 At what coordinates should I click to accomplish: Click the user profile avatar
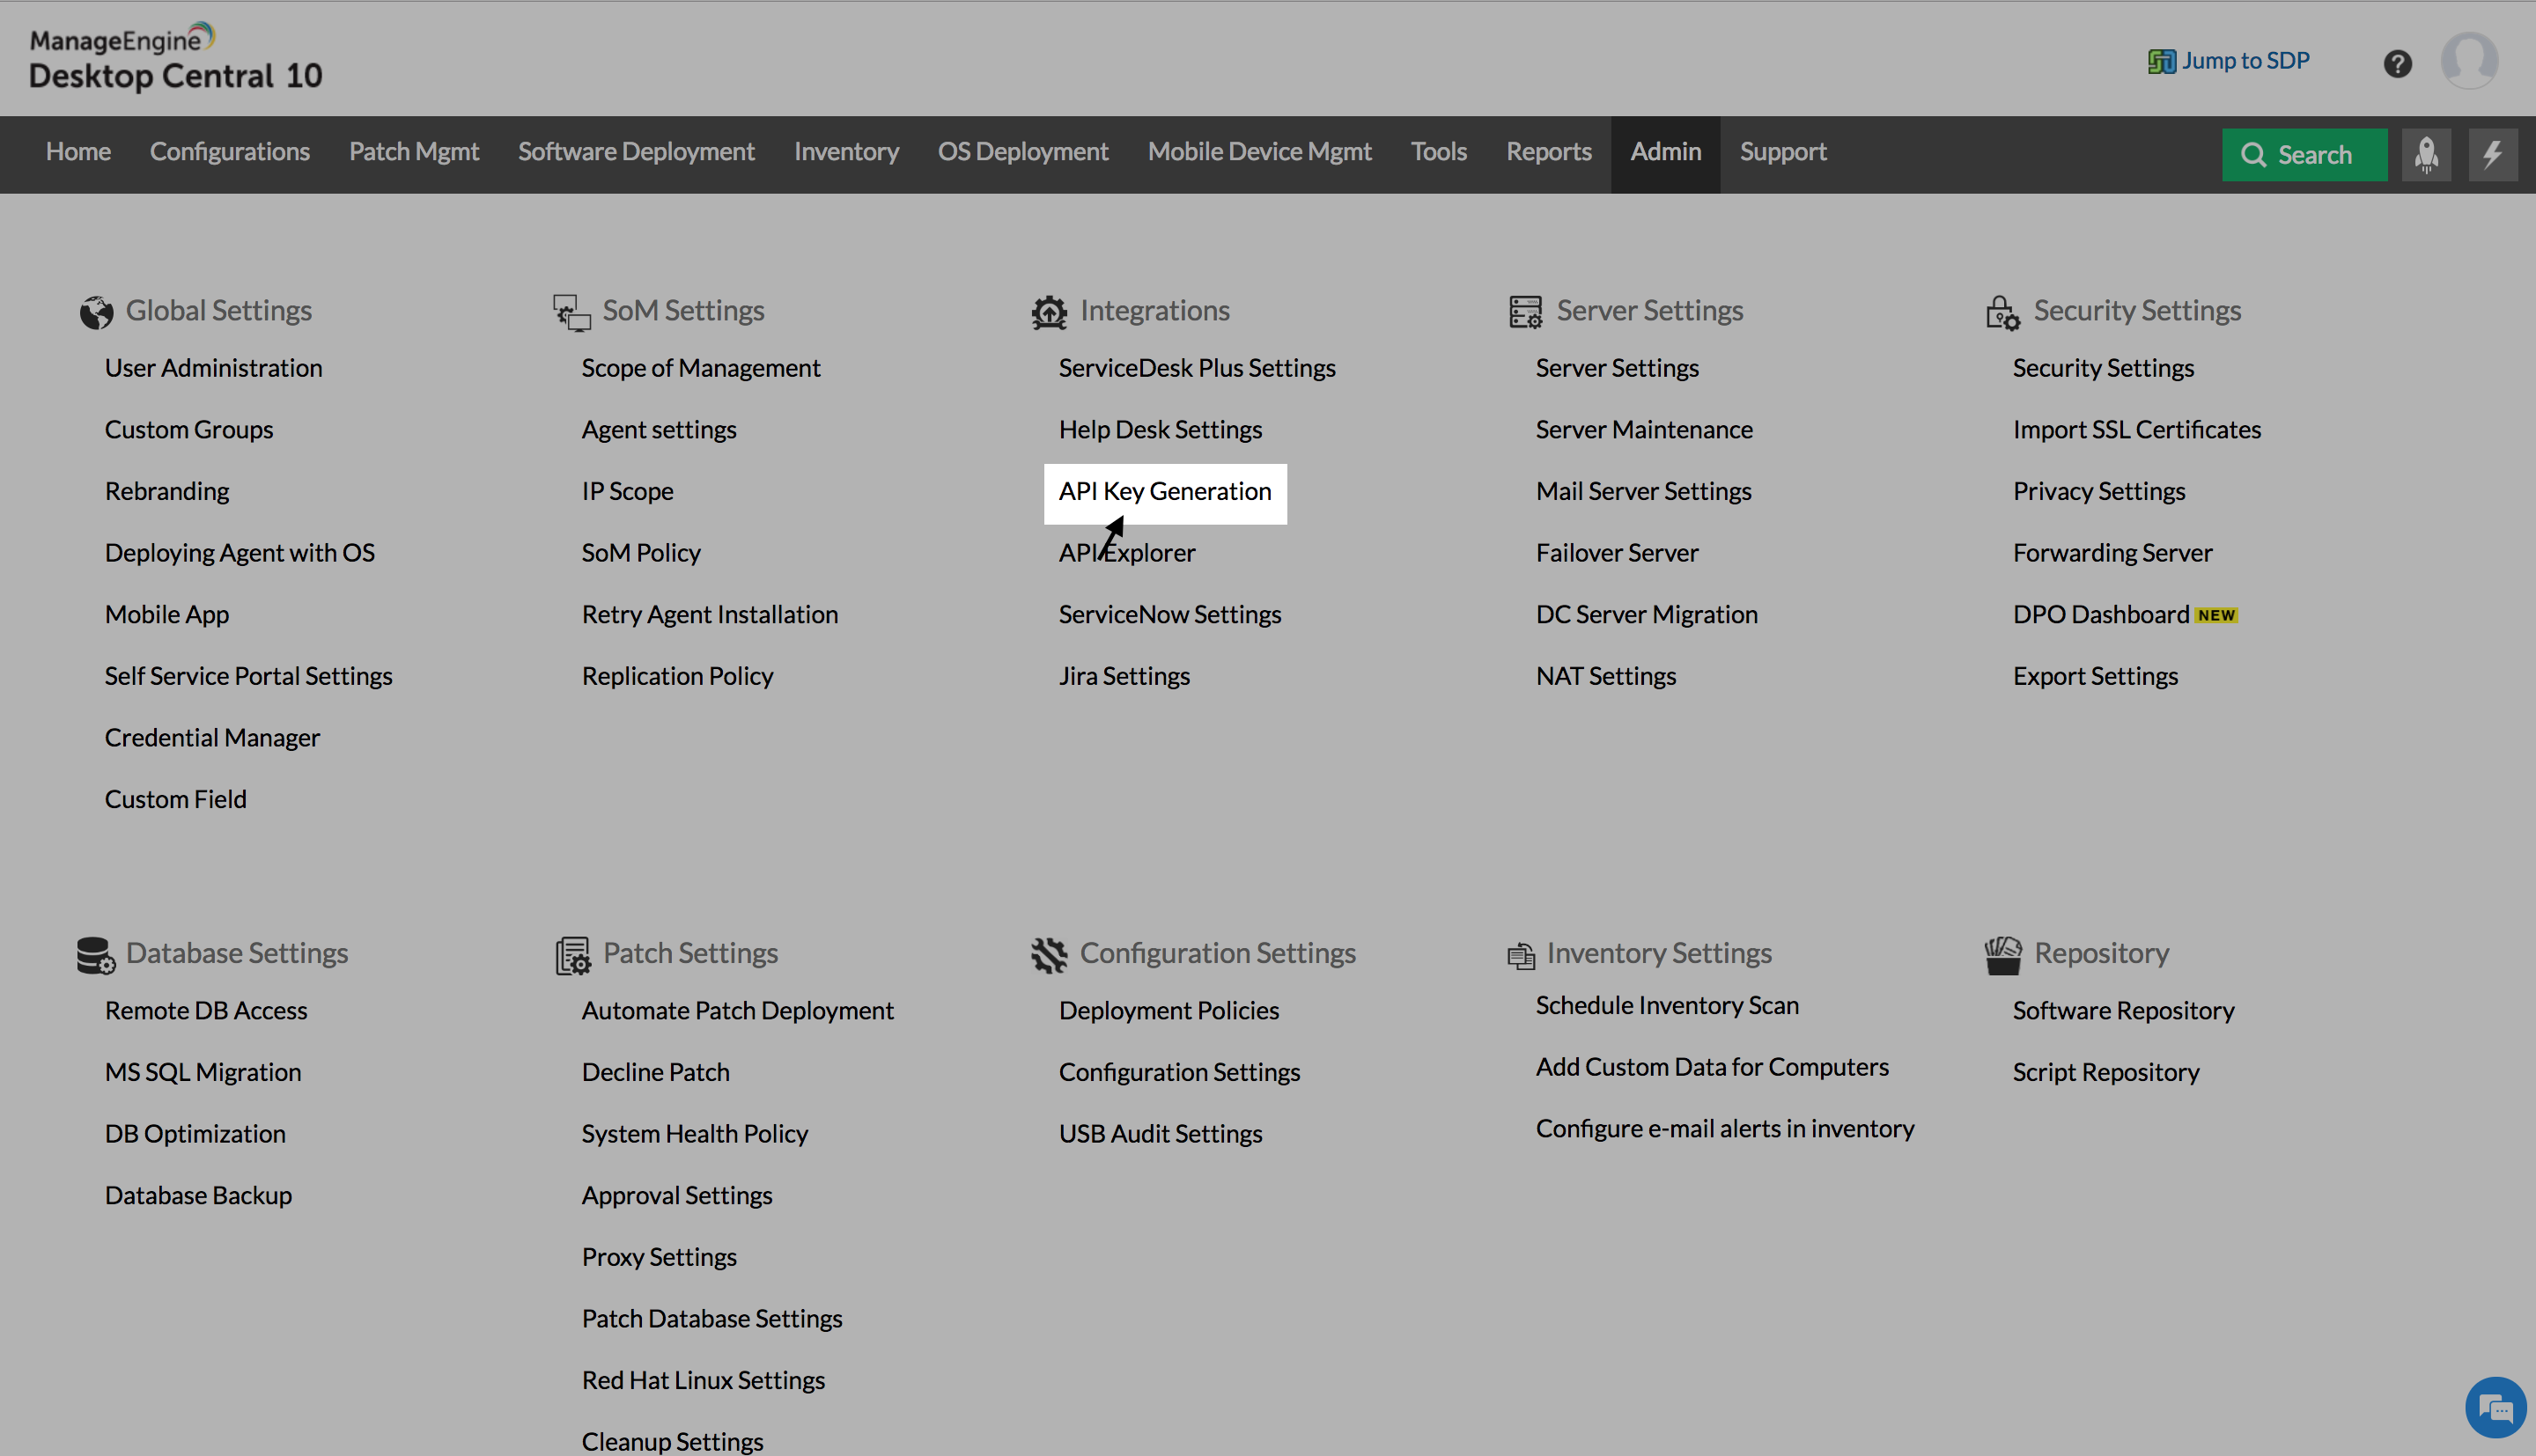pos(2469,60)
